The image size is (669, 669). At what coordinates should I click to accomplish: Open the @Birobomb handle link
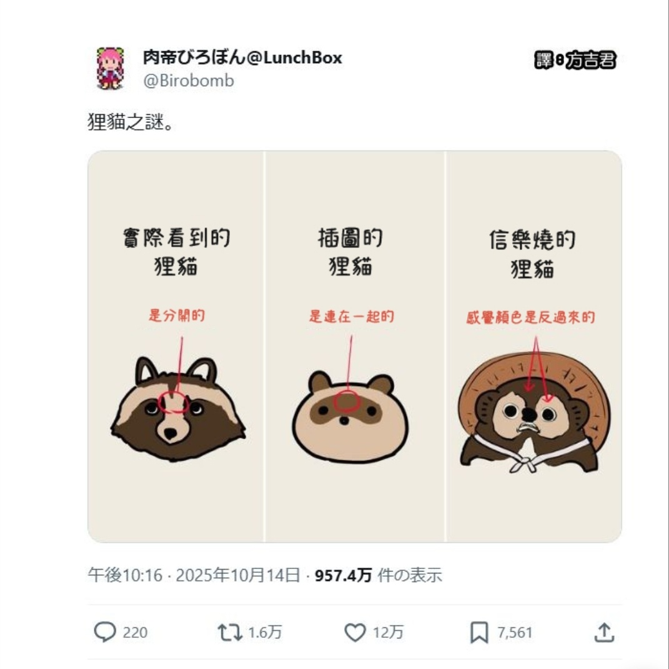189,81
